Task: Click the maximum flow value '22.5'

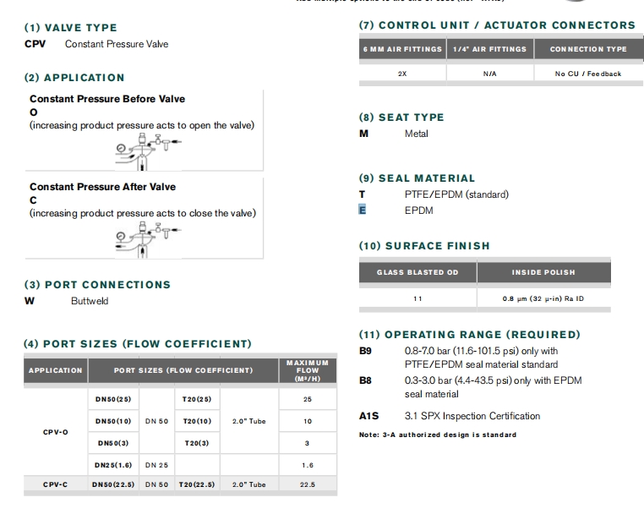Action: (x=308, y=484)
